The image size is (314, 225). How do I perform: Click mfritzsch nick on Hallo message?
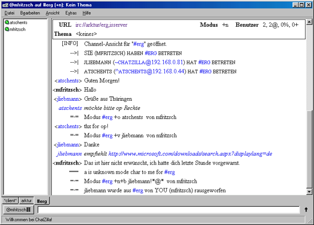pos(67,90)
